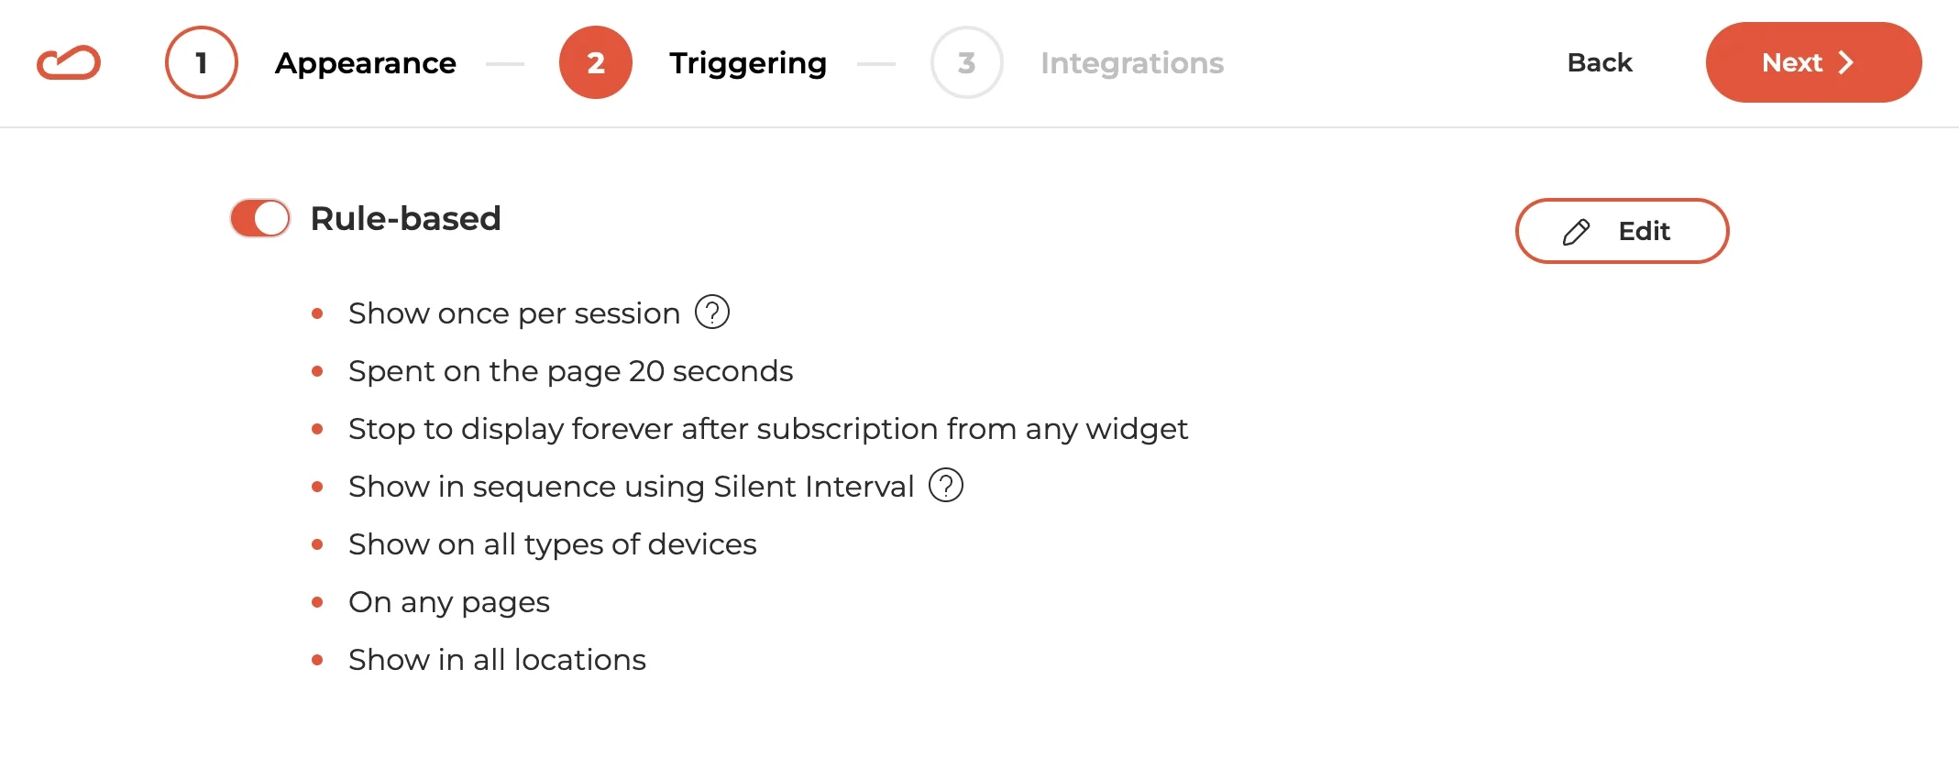Click the arrow chevron on Next button
Viewport: 1959px width, 757px height.
coord(1846,62)
